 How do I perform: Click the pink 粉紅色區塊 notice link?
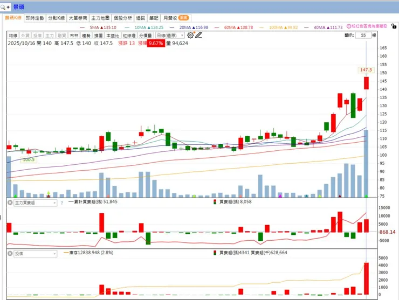coord(369,26)
